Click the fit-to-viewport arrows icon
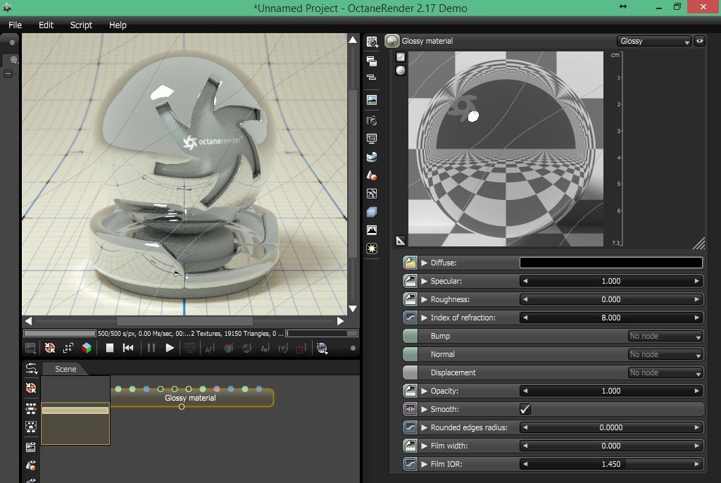 point(68,349)
